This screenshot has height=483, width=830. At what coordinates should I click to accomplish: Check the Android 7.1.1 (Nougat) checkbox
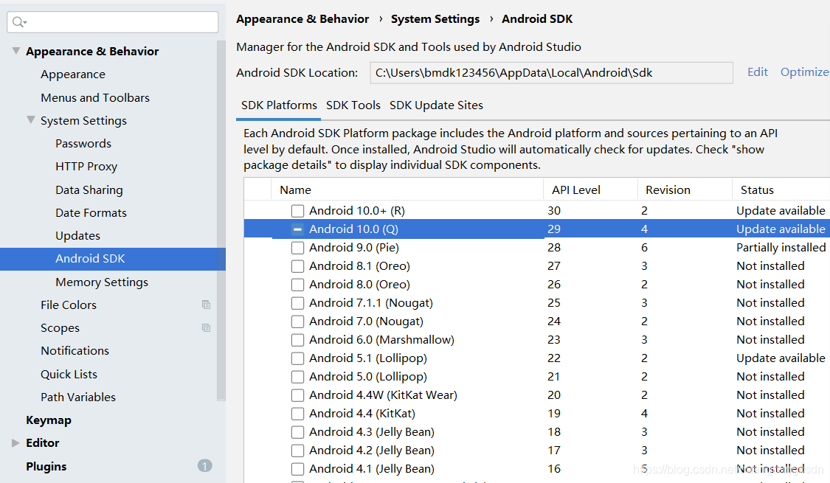[297, 303]
